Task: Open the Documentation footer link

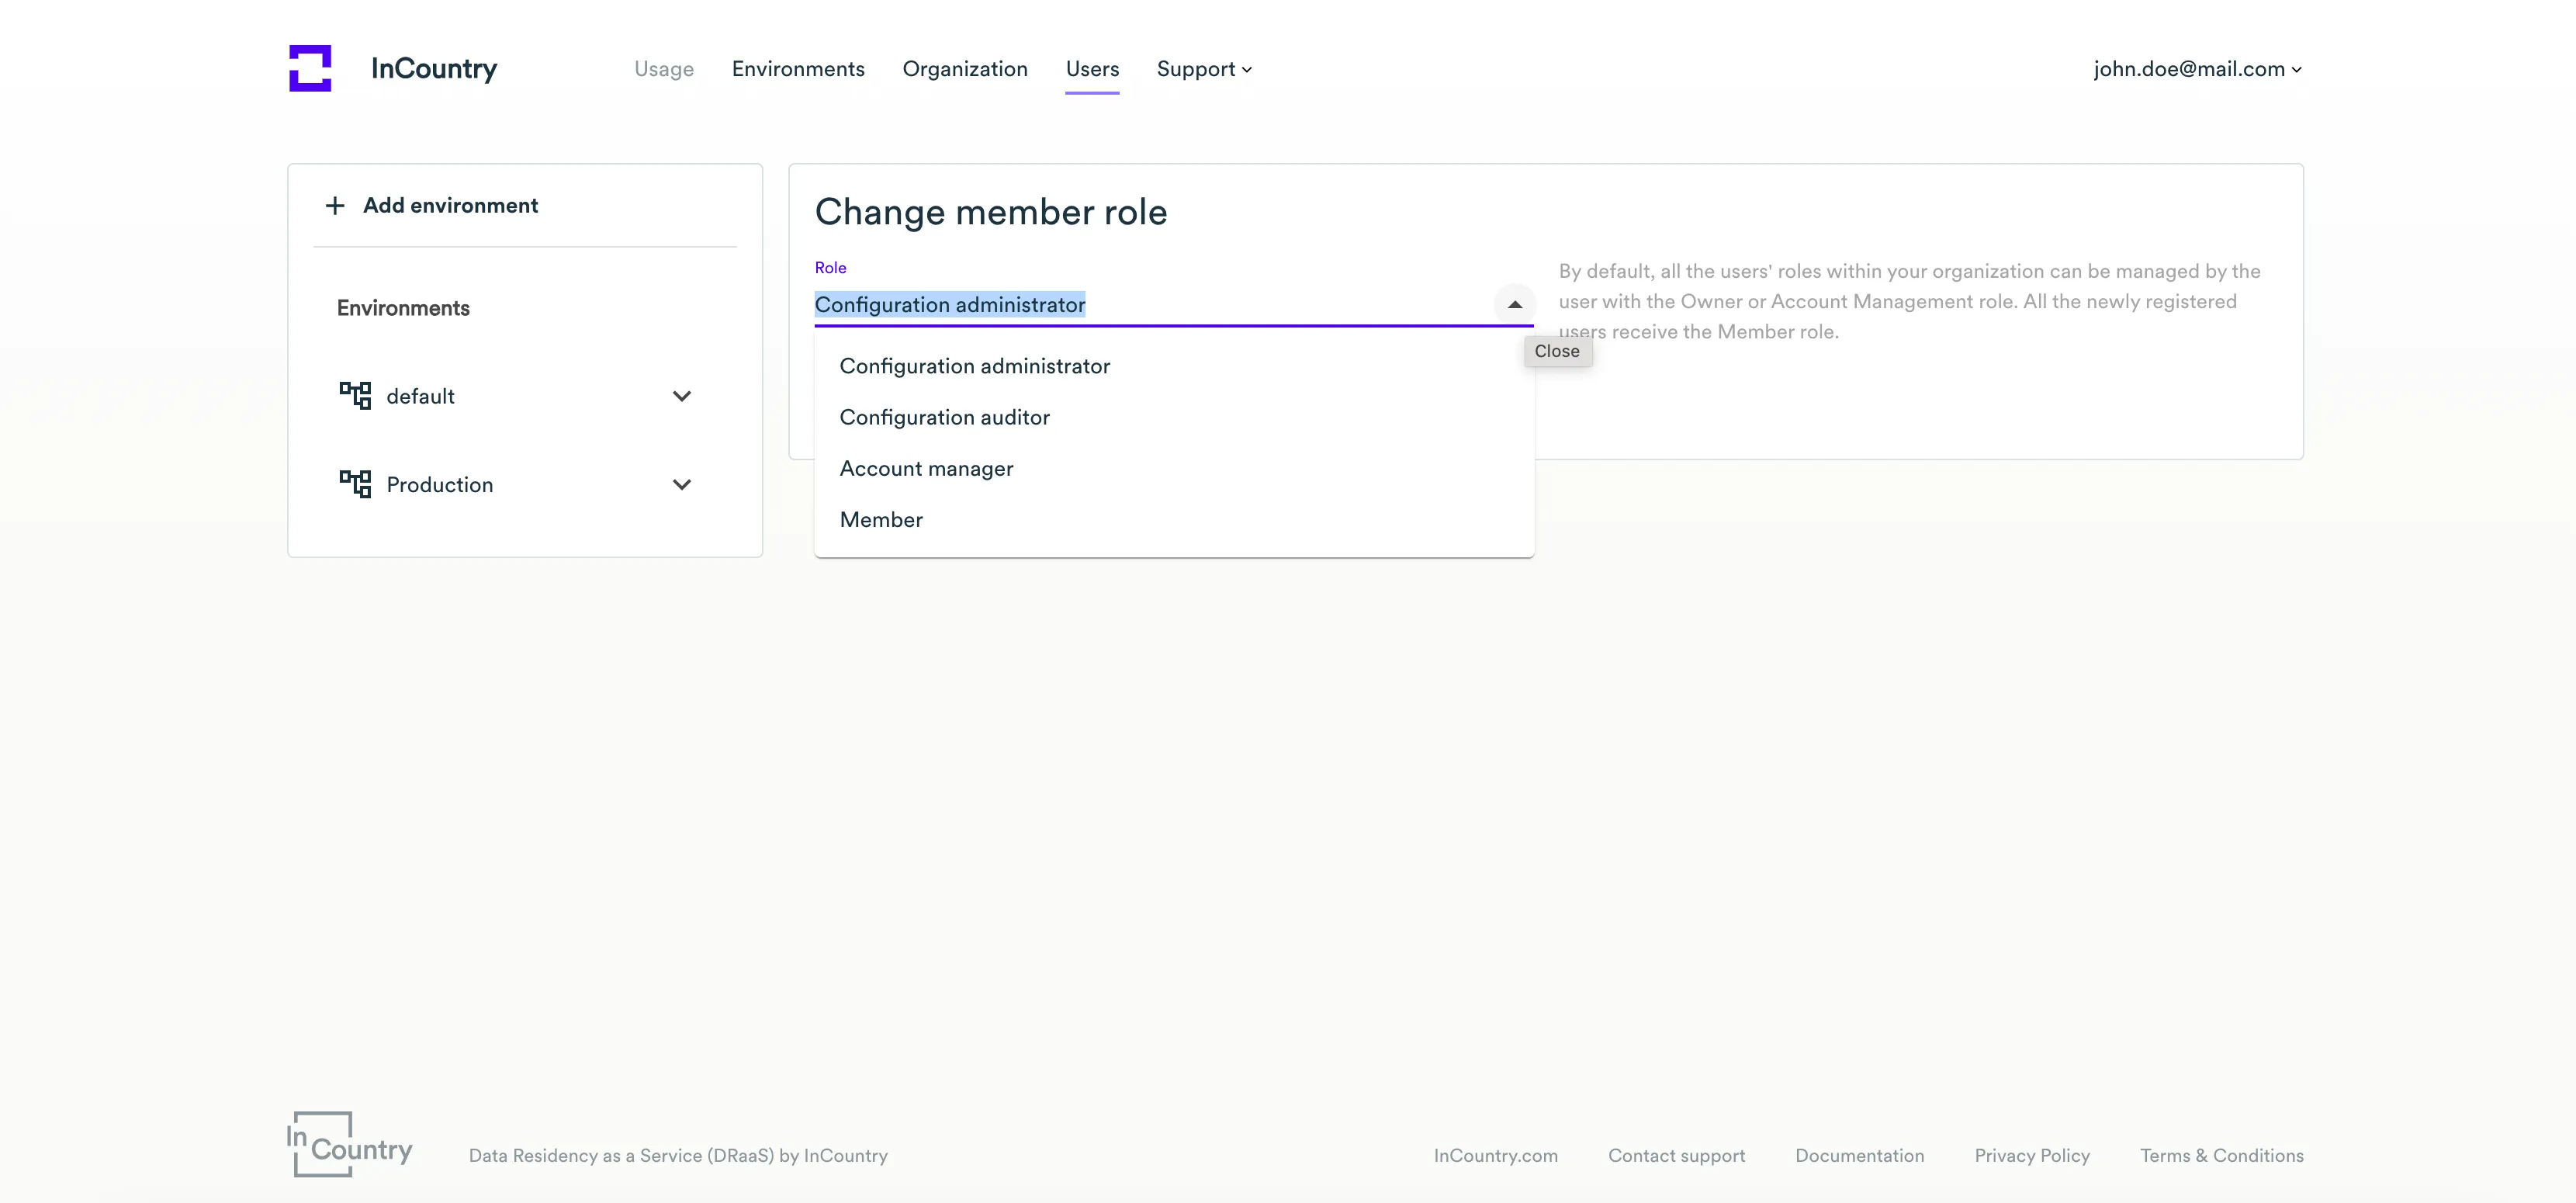Action: (1859, 1155)
